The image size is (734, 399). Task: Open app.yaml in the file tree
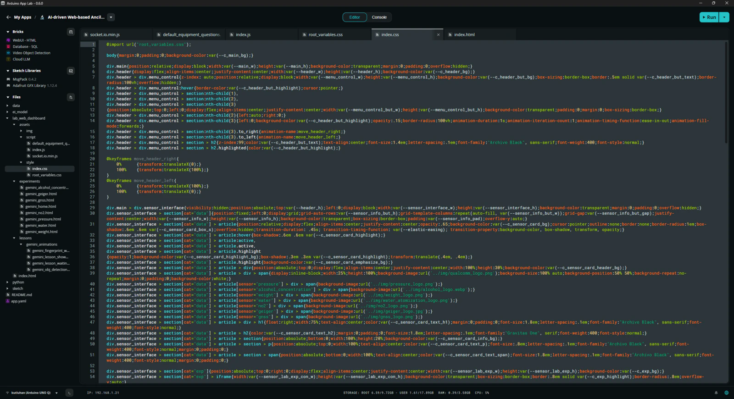pos(19,301)
